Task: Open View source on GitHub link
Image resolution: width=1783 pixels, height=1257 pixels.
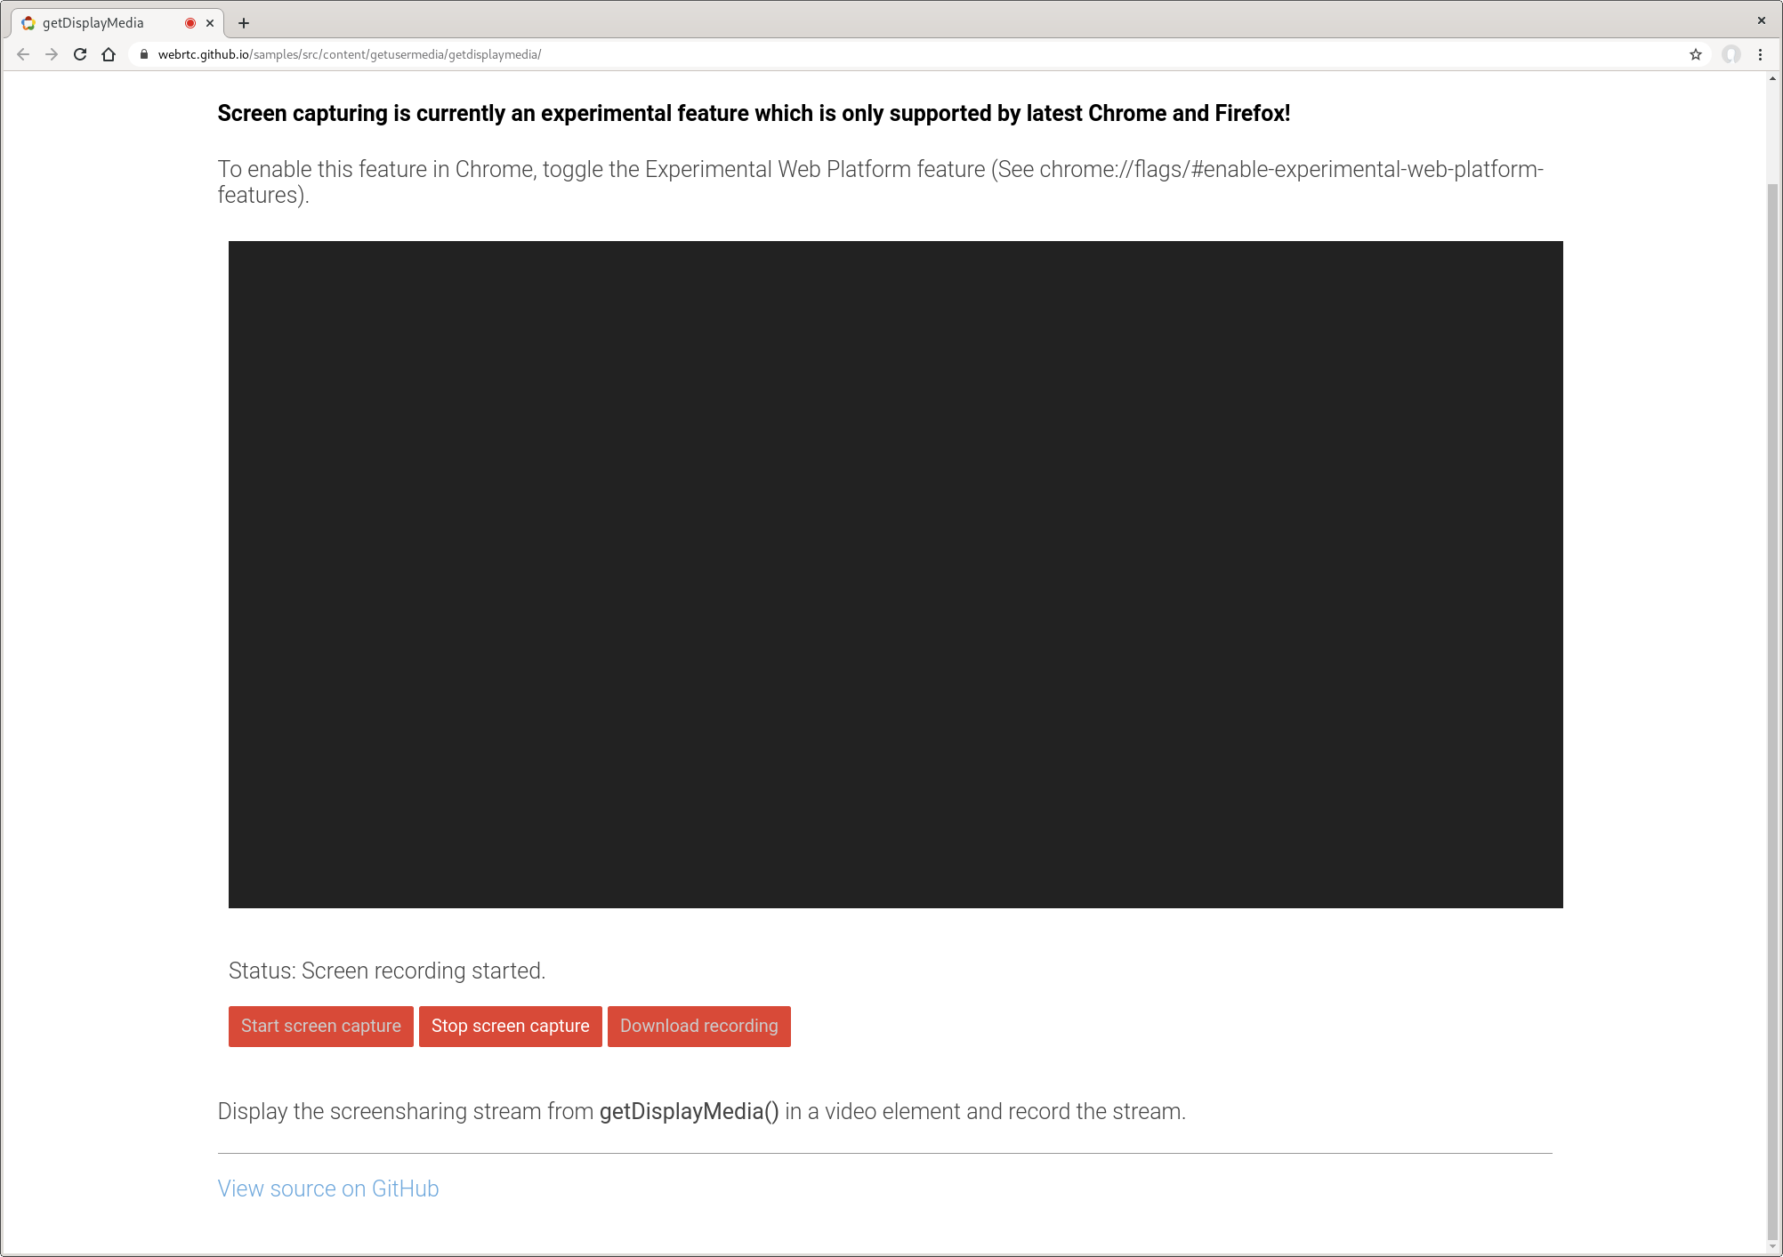Action: [328, 1189]
